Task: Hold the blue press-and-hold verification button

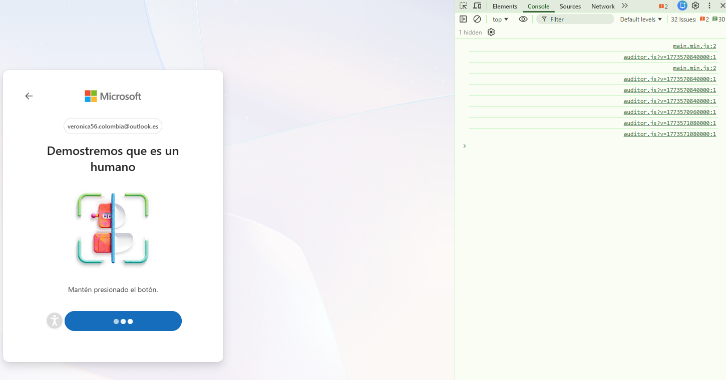Action: [123, 321]
